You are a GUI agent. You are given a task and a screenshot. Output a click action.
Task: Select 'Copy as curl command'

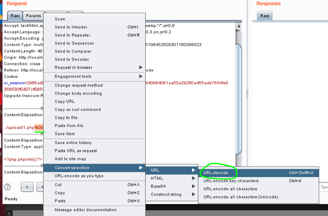(x=78, y=110)
